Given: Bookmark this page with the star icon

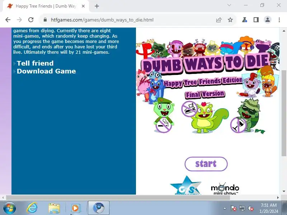Looking at the screenshot, I should [230, 20].
